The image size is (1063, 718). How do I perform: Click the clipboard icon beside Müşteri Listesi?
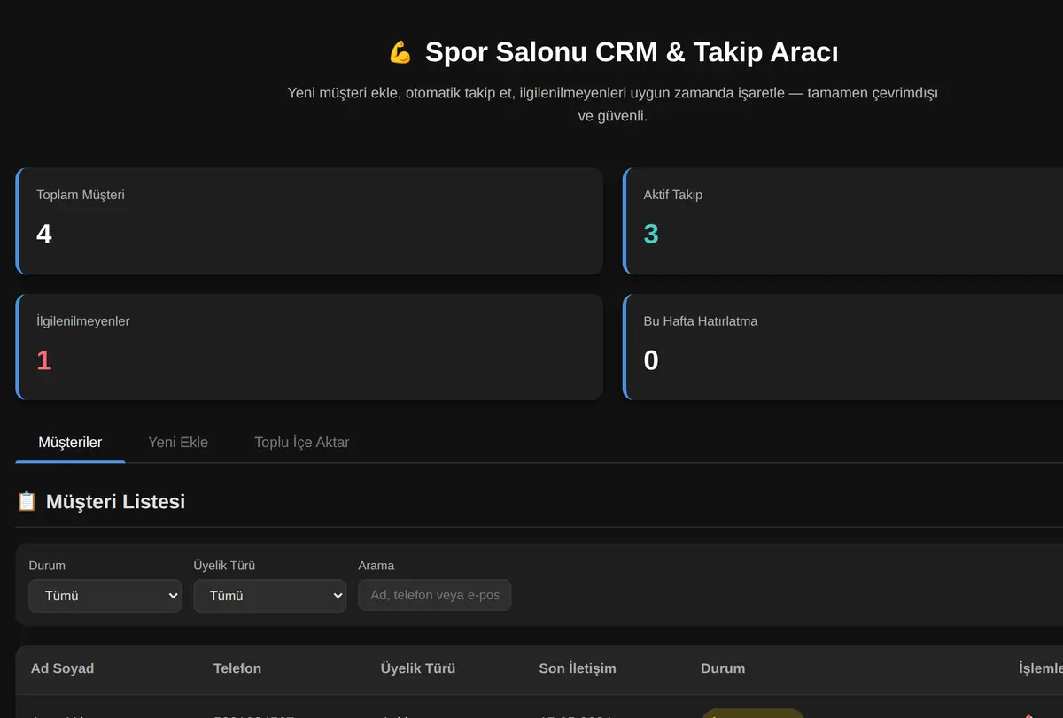(x=27, y=501)
